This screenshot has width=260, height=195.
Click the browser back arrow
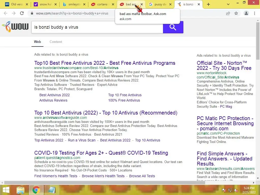coord(6,13)
